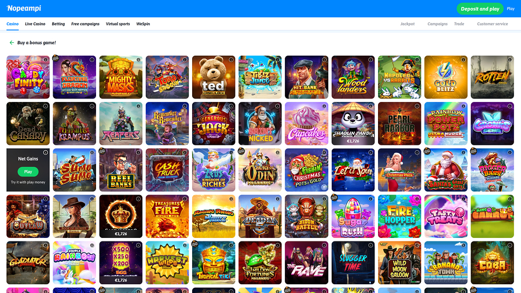Open Gladiator game thumbnail

point(28,263)
